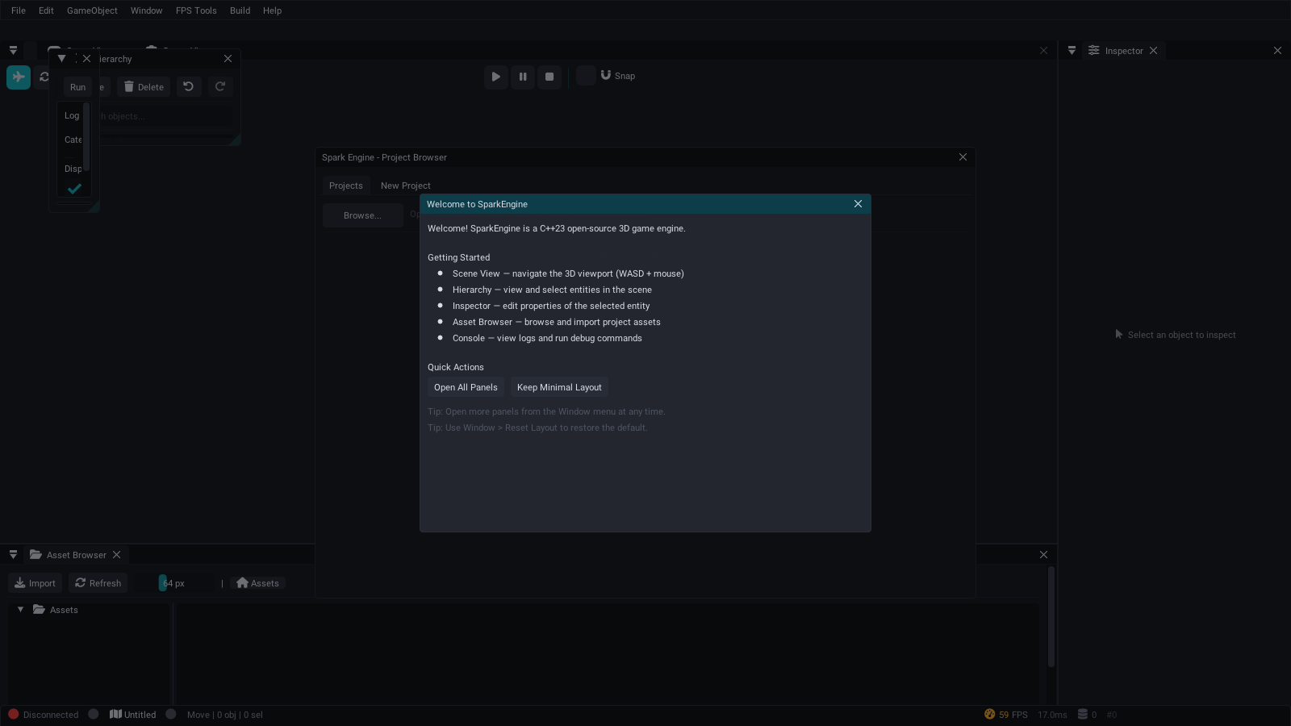1291x726 pixels.
Task: Open the GameObject menu
Action: (92, 10)
